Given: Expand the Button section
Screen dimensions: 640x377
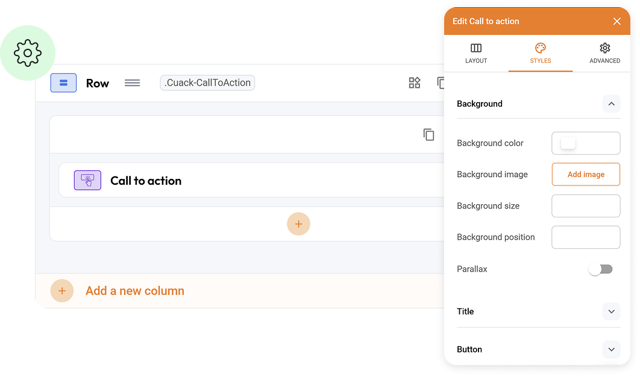Looking at the screenshot, I should click(611, 349).
